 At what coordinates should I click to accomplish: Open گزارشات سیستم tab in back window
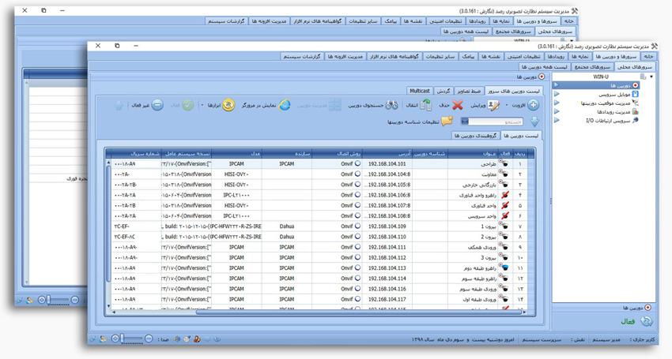point(226,21)
